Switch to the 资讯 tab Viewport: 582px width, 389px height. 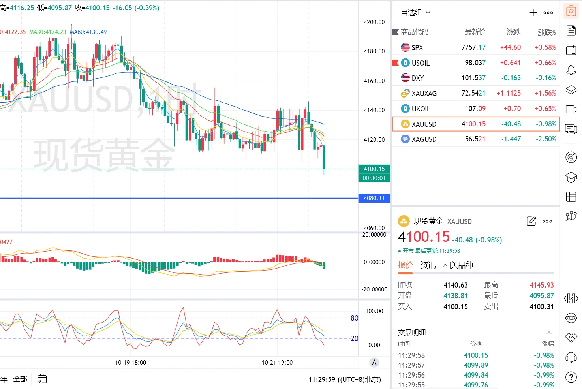[x=428, y=265]
